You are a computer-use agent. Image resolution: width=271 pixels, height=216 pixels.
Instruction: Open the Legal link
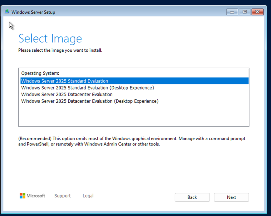click(x=88, y=196)
